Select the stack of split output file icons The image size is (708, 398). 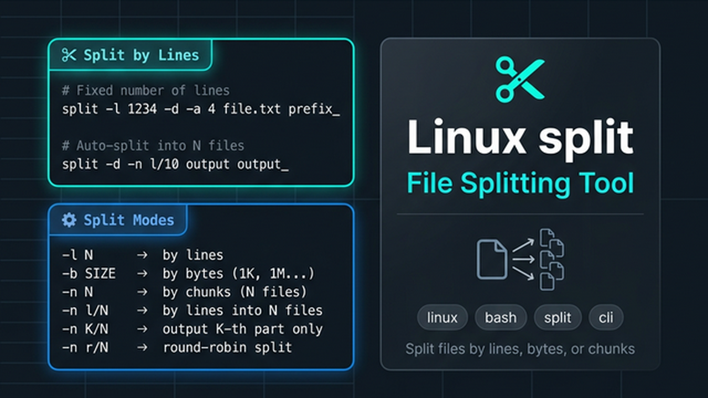pyautogui.click(x=550, y=259)
